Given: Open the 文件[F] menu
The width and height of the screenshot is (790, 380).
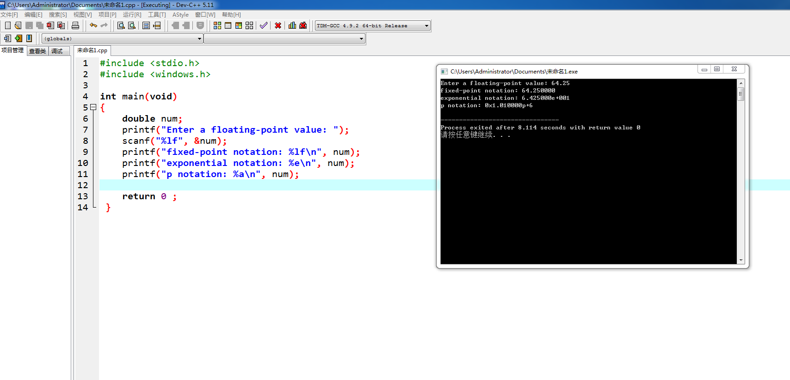Looking at the screenshot, I should (9, 15).
